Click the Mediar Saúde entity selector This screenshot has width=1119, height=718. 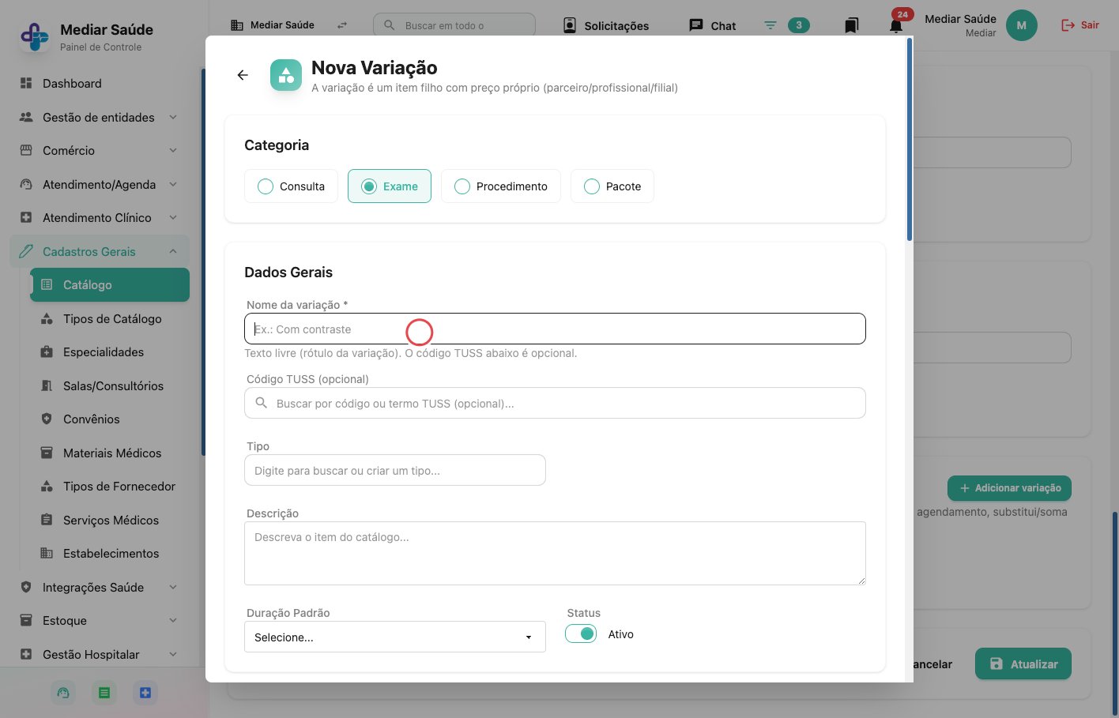(273, 25)
